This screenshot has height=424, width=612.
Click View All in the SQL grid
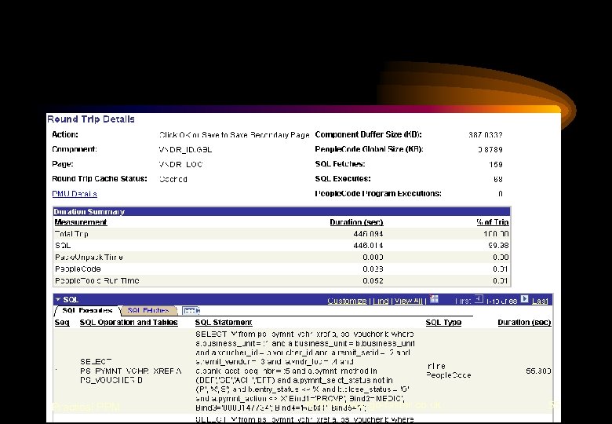409,301
